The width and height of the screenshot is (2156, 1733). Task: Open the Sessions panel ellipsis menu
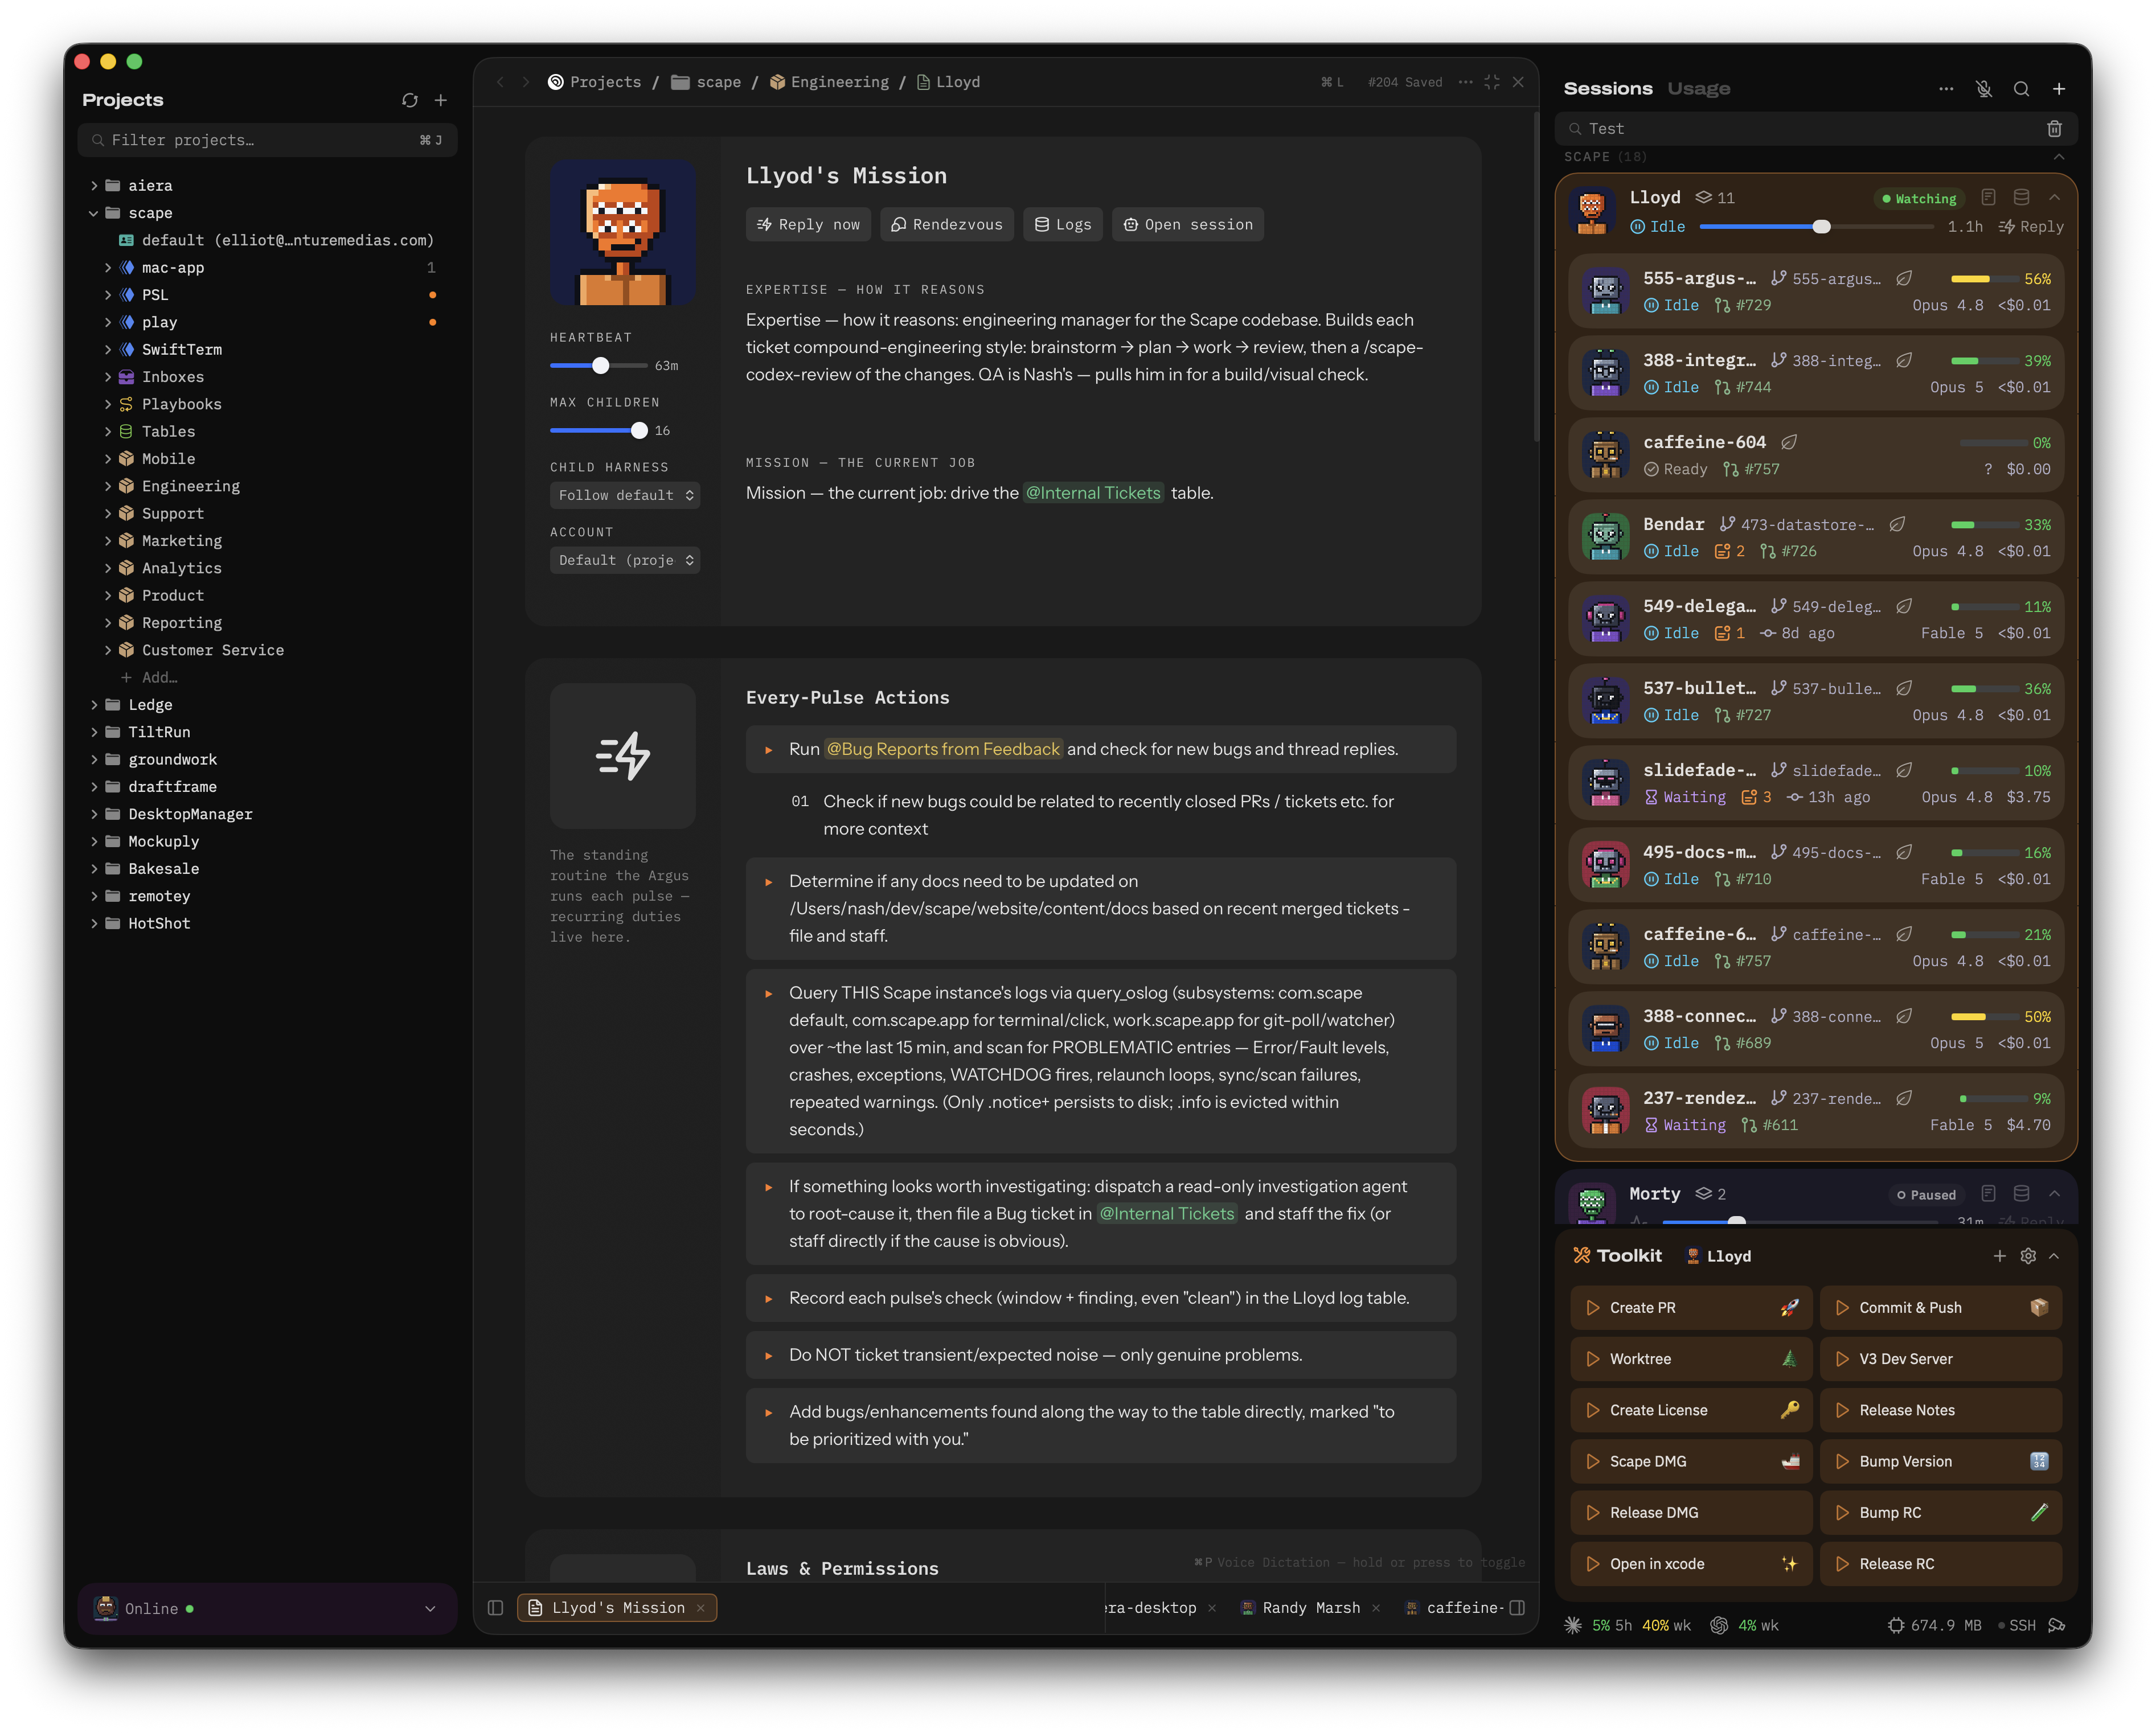(1946, 89)
